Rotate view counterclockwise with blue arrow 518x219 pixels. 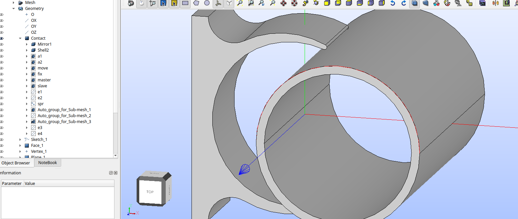[x=393, y=3]
